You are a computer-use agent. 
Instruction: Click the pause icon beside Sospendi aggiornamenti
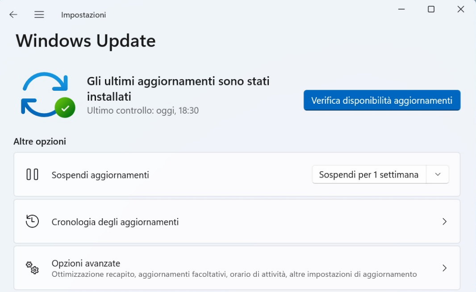(32, 174)
